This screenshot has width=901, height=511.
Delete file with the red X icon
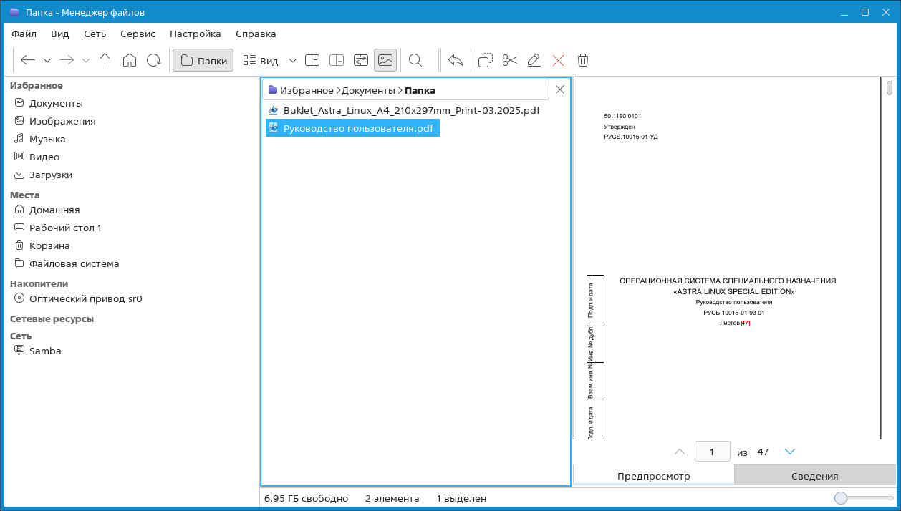click(559, 60)
